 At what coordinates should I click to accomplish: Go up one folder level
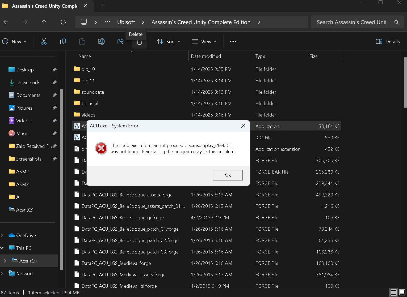tap(44, 22)
